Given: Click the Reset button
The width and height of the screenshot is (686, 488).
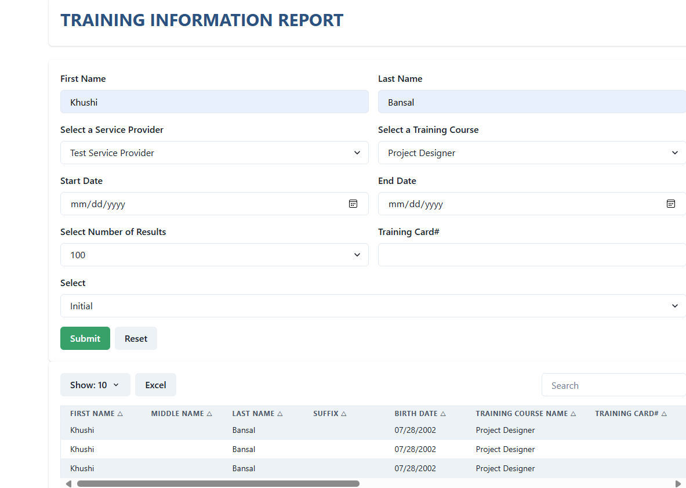Looking at the screenshot, I should coord(136,338).
